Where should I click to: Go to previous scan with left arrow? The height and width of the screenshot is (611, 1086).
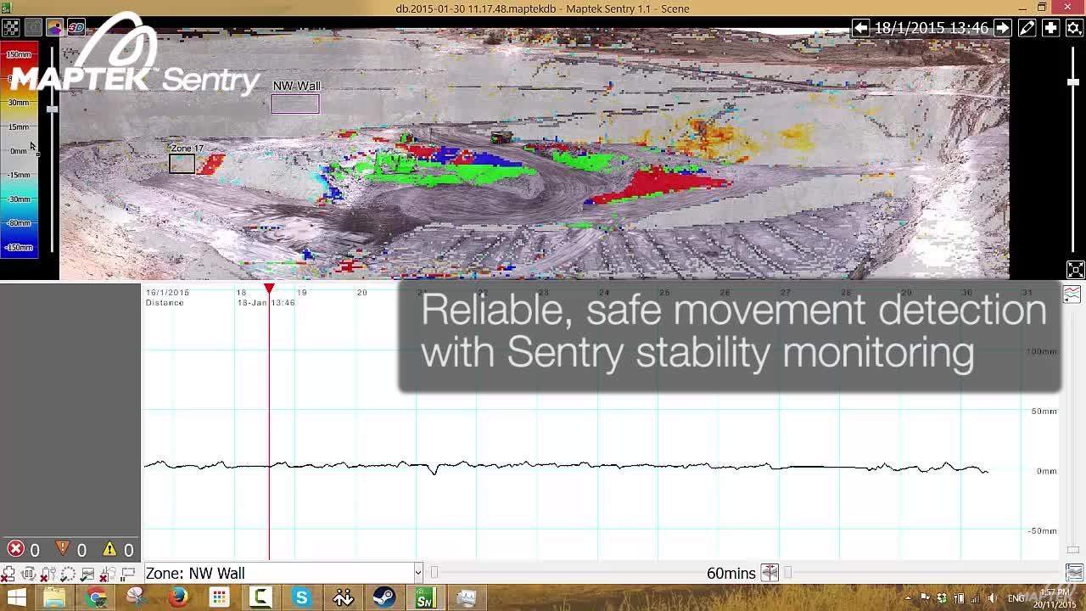tap(860, 27)
